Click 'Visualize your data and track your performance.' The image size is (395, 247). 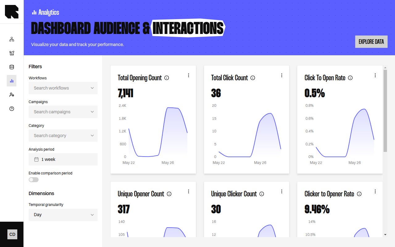click(77, 44)
